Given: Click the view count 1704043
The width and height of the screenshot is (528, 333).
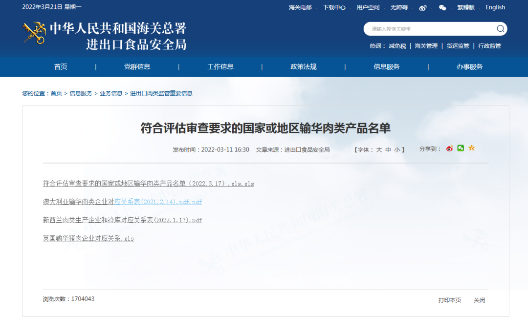Looking at the screenshot, I should (x=83, y=299).
